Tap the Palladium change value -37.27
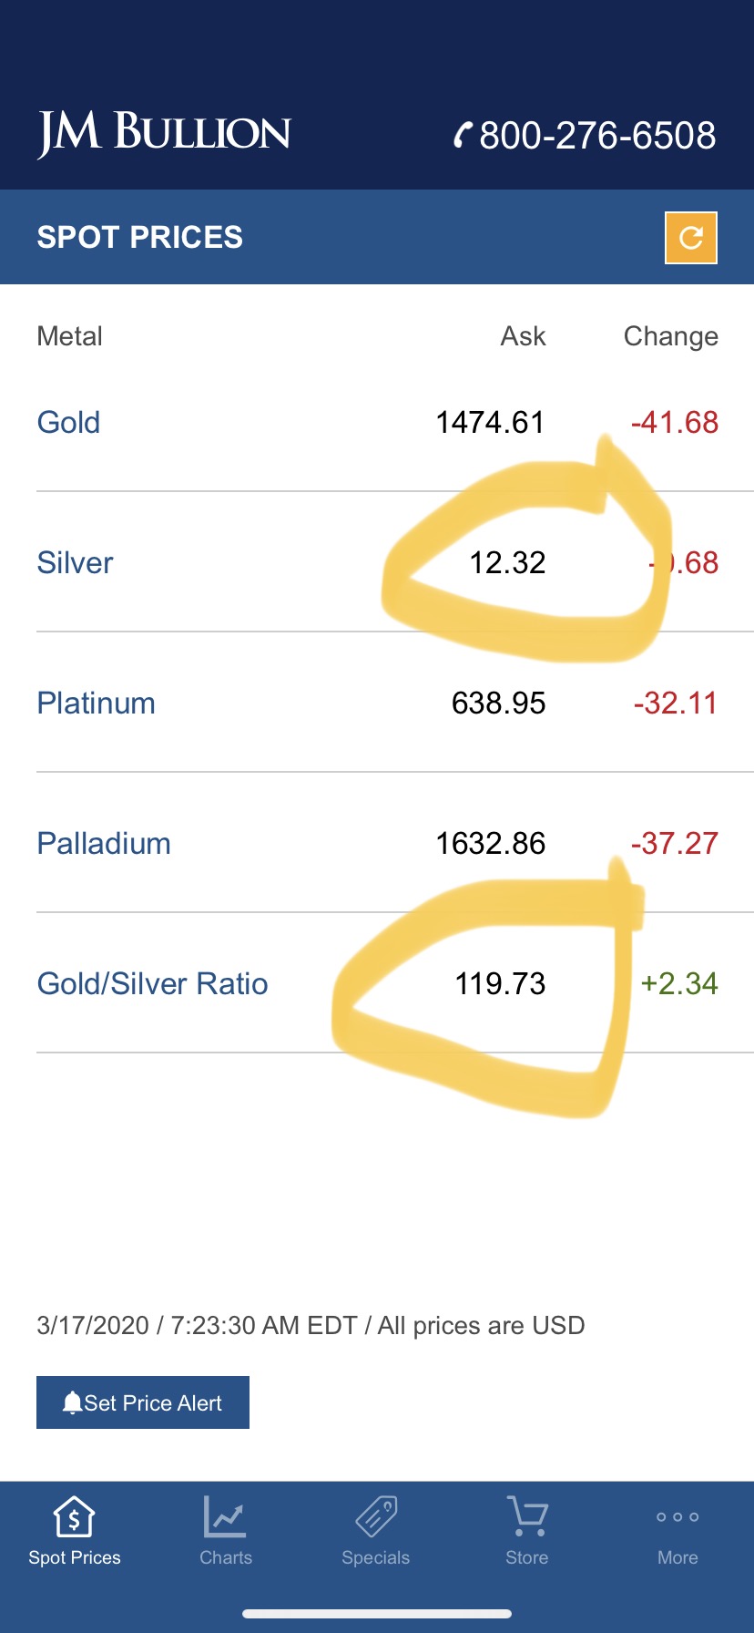The width and height of the screenshot is (754, 1633). (675, 844)
